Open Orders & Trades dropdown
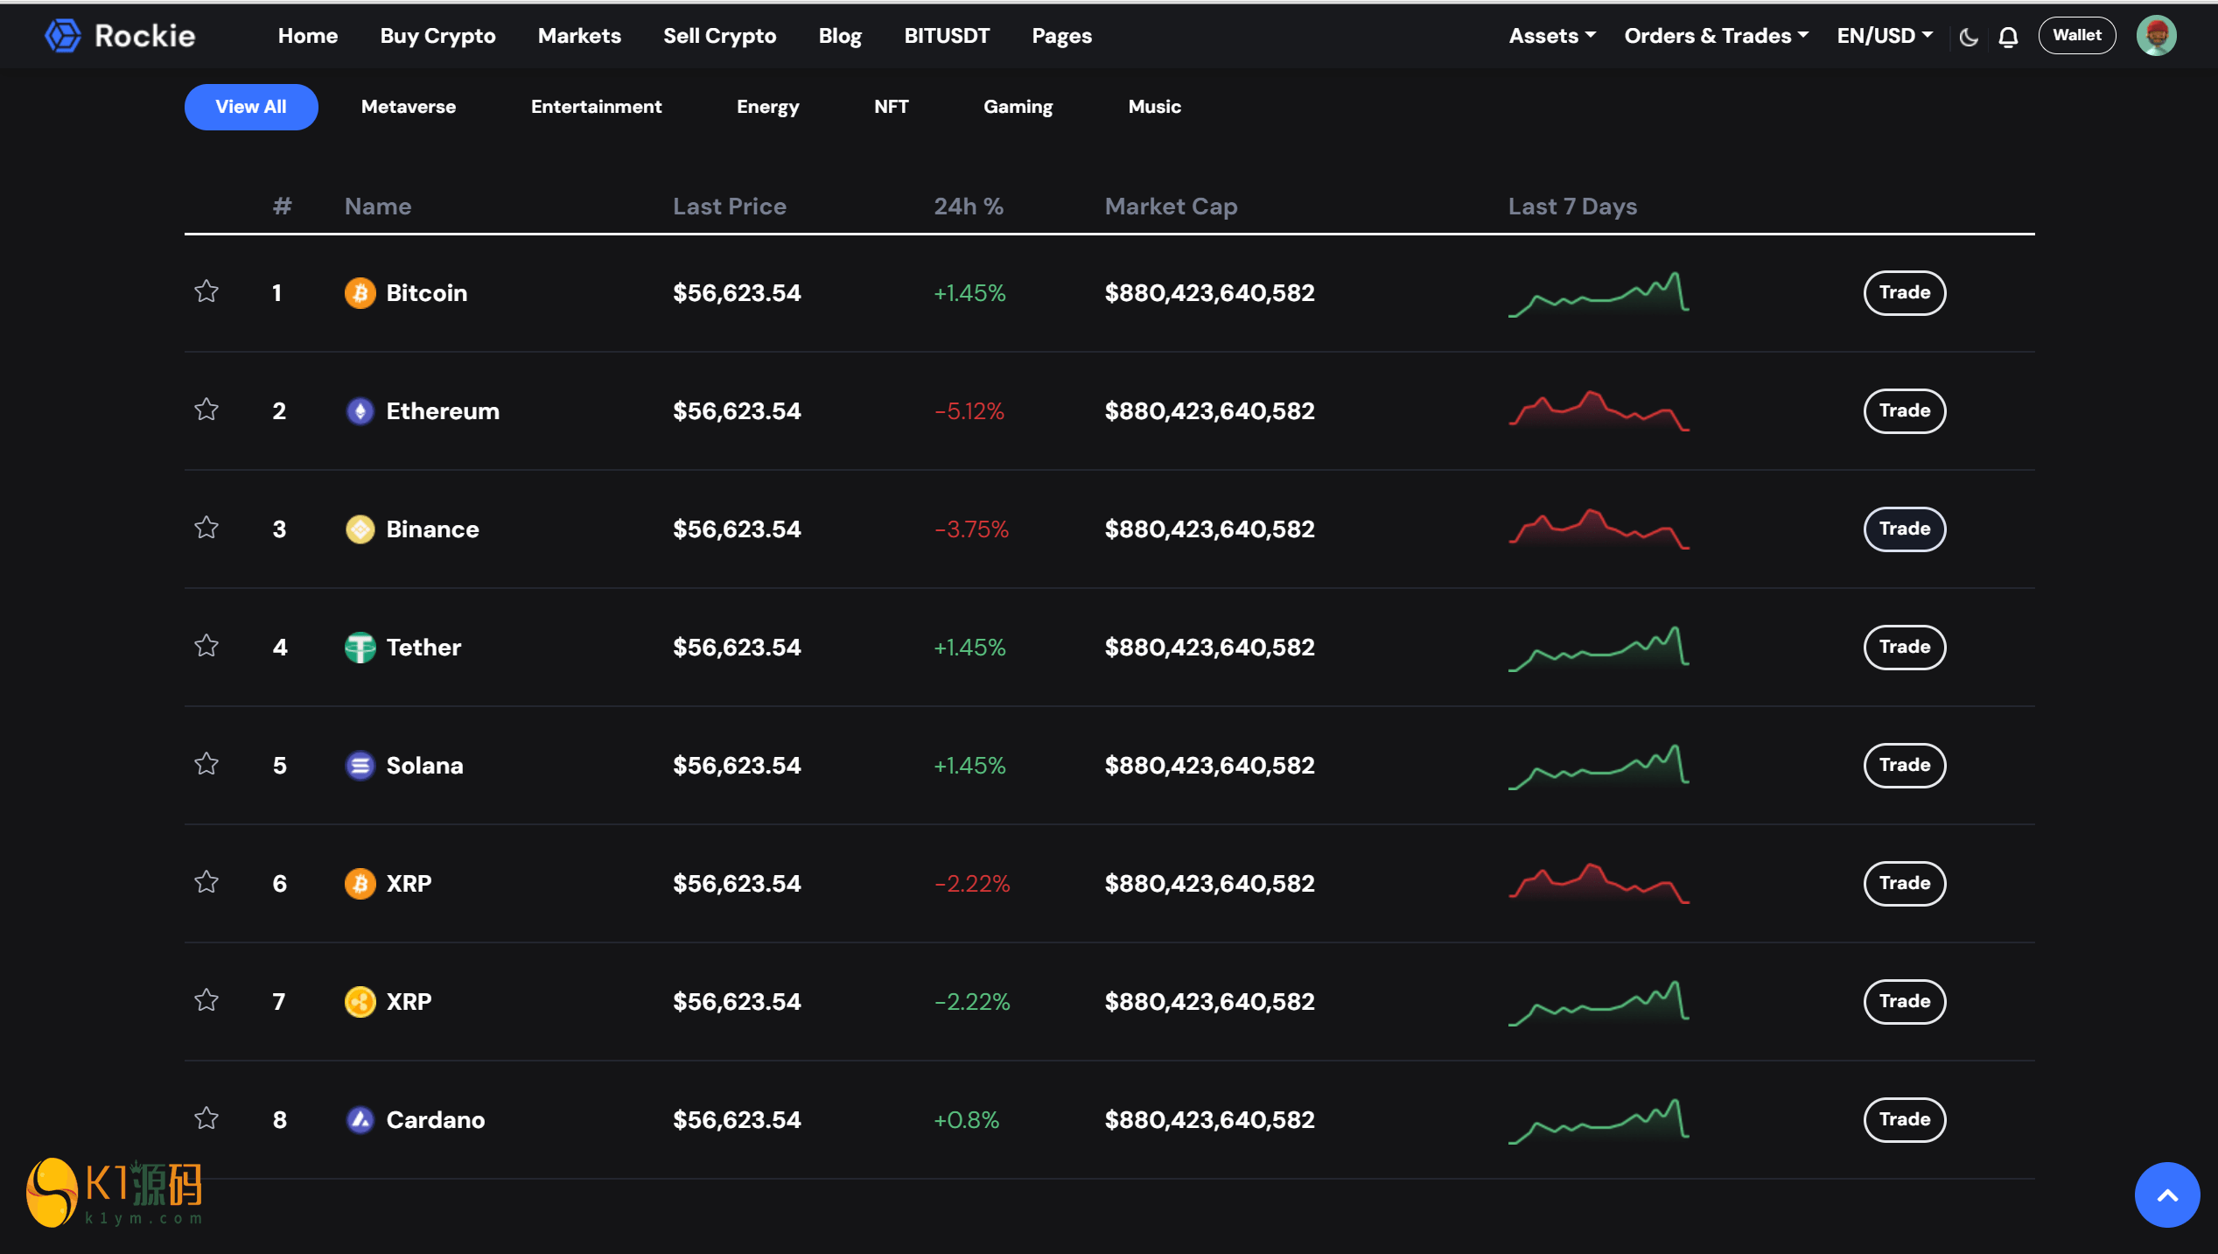Viewport: 2218px width, 1254px height. click(x=1715, y=36)
